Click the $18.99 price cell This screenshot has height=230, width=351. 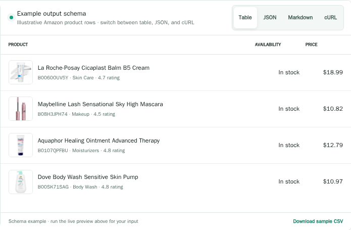pyautogui.click(x=333, y=72)
